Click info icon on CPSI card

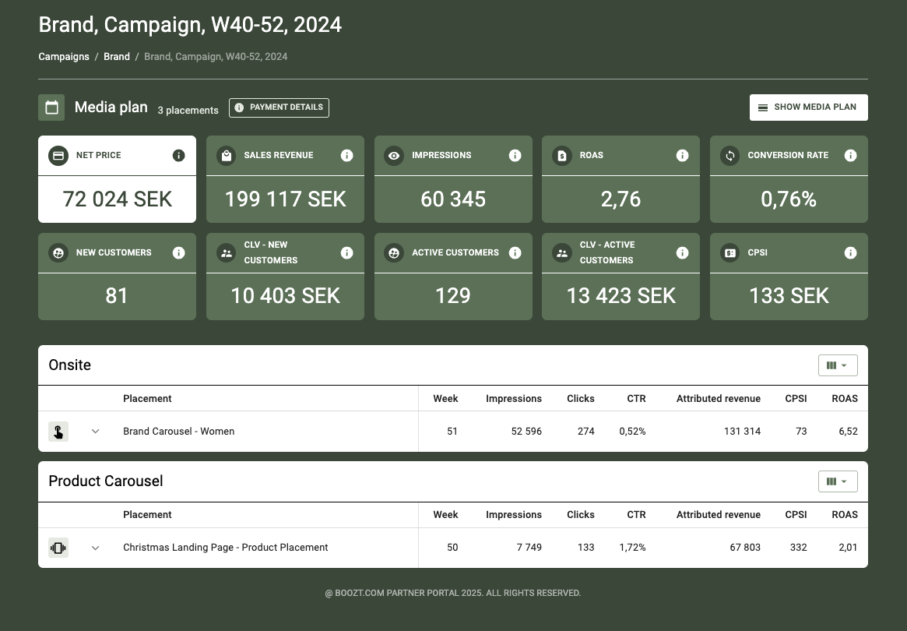pyautogui.click(x=850, y=252)
